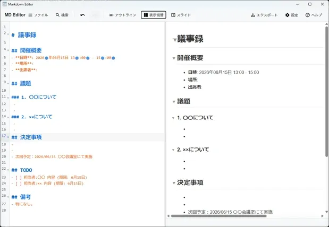Open the ファイル (File) menu

coord(38,15)
